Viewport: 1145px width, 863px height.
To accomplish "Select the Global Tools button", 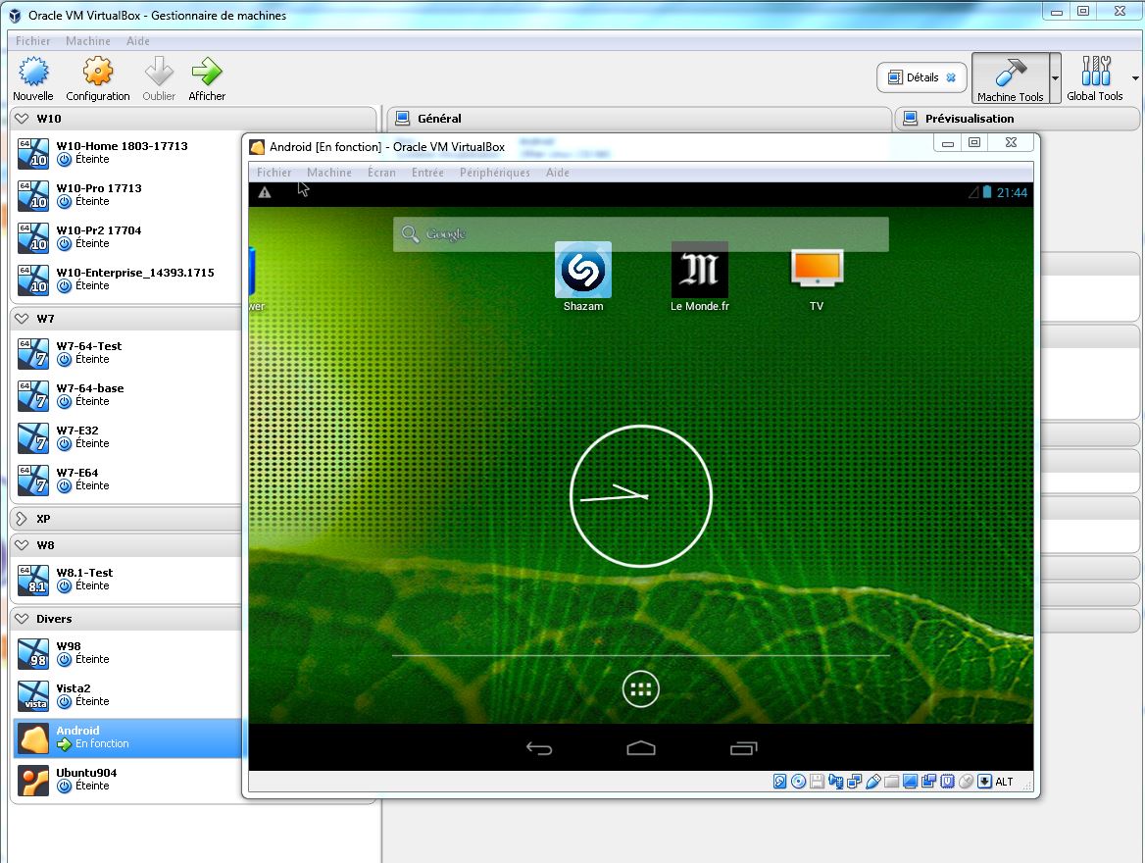I will click(x=1095, y=78).
